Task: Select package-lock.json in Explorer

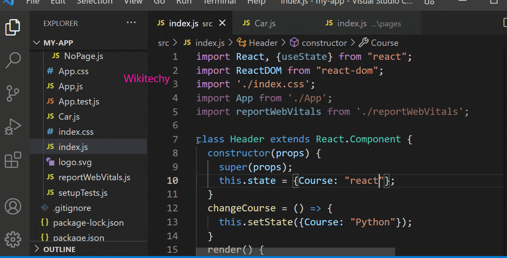Action: point(88,223)
